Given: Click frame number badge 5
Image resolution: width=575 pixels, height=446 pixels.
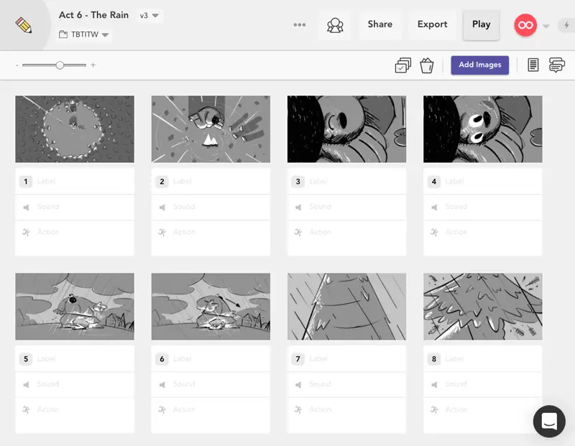Looking at the screenshot, I should [x=26, y=359].
